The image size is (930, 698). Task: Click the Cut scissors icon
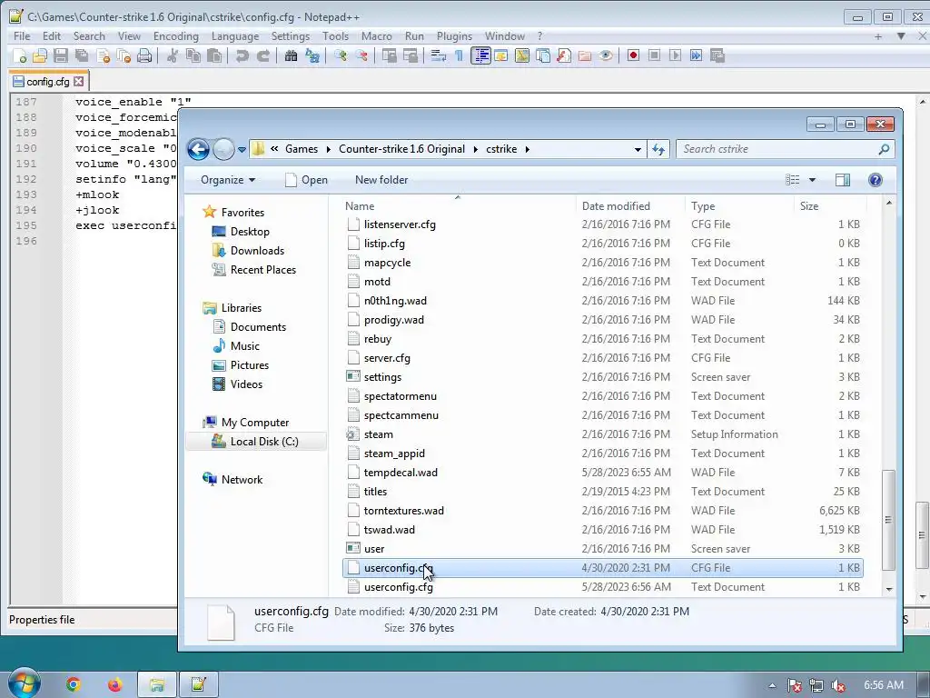(173, 55)
